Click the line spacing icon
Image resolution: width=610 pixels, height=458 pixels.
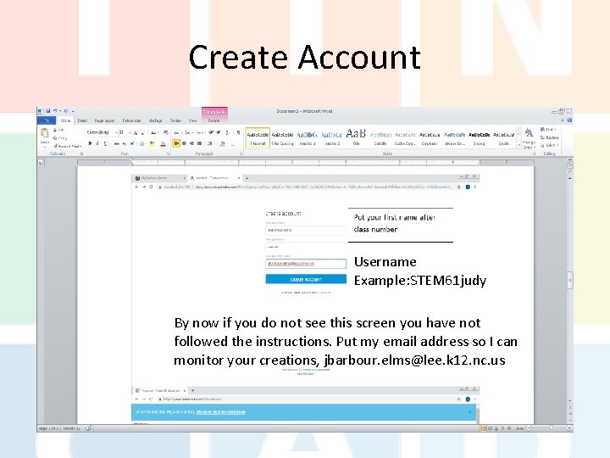[x=210, y=143]
